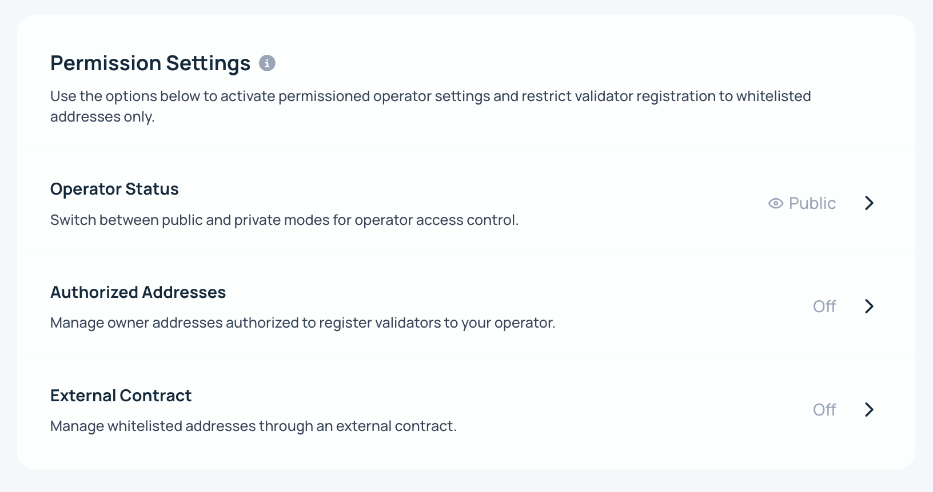The height and width of the screenshot is (492, 933).
Task: Click the Permission Settings heading
Action: 150,63
